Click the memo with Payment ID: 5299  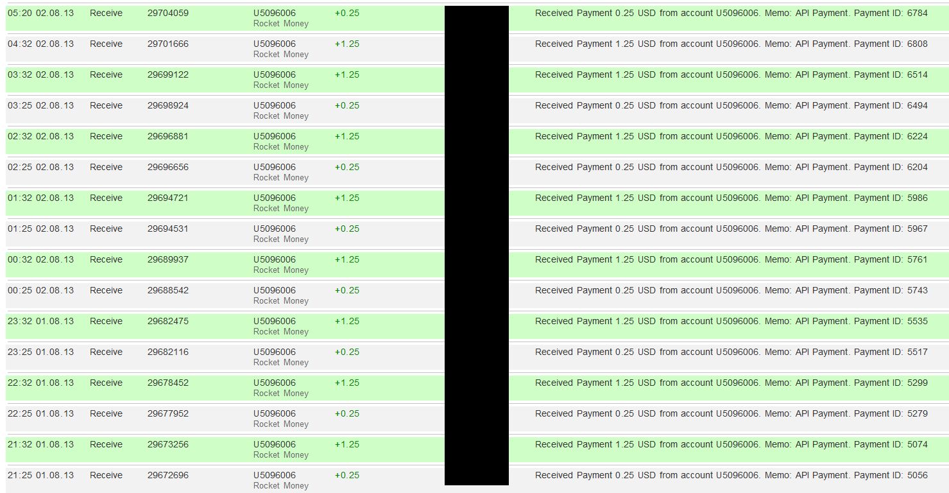point(731,383)
